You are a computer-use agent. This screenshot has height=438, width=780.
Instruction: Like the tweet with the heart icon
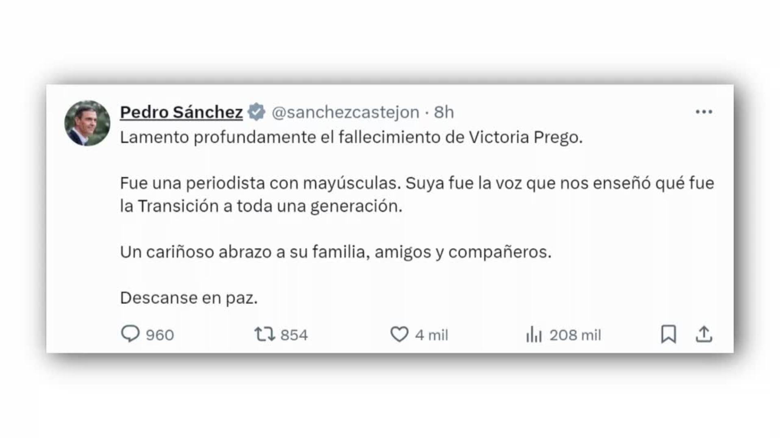(399, 335)
